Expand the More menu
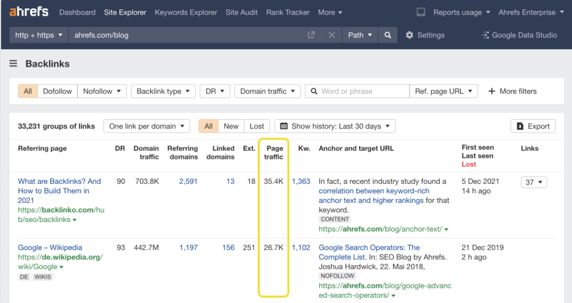572x303 pixels. pos(330,12)
